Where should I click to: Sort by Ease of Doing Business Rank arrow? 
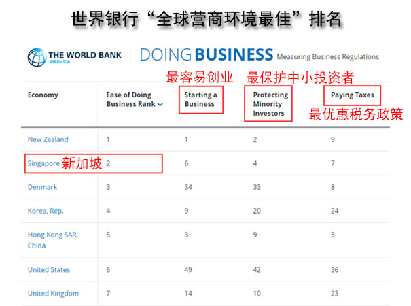click(160, 105)
